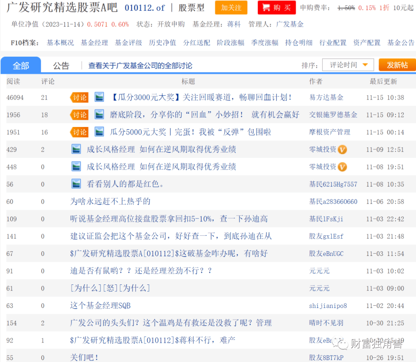Click the red 购买 button
Image resolution: width=416 pixels, height=362 pixels.
coord(277,7)
